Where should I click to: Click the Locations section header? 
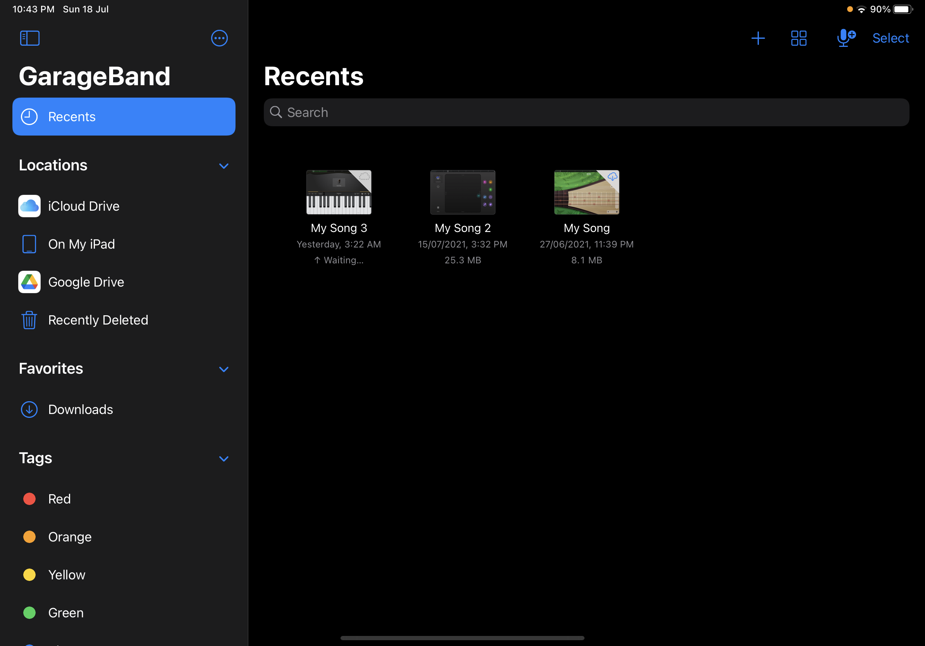click(x=53, y=165)
